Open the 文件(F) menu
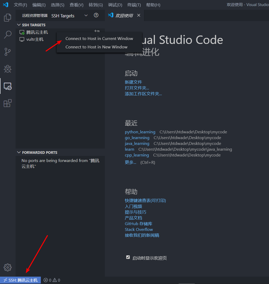The width and height of the screenshot is (269, 284). pyautogui.click(x=20, y=5)
